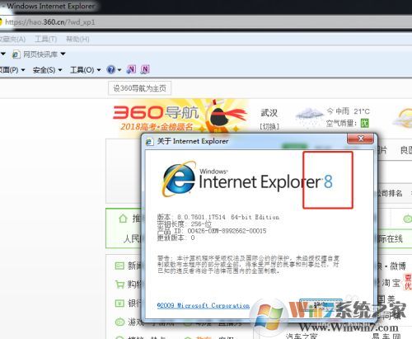Click the 密钥长度 256-位 text line
The image size is (412, 339).
click(x=185, y=224)
